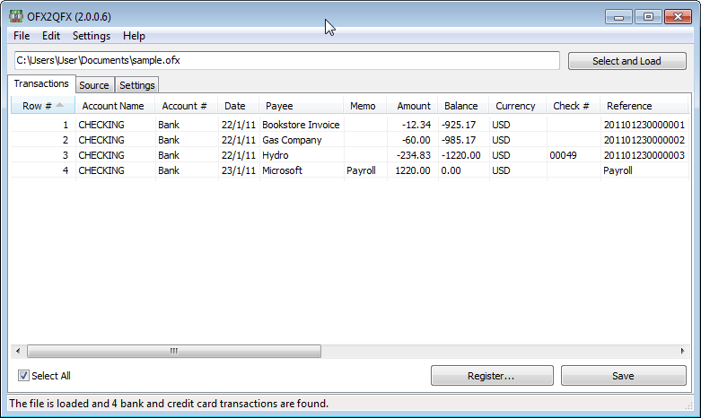This screenshot has width=701, height=418.
Task: Click USD in the Microsoft row
Action: click(501, 170)
